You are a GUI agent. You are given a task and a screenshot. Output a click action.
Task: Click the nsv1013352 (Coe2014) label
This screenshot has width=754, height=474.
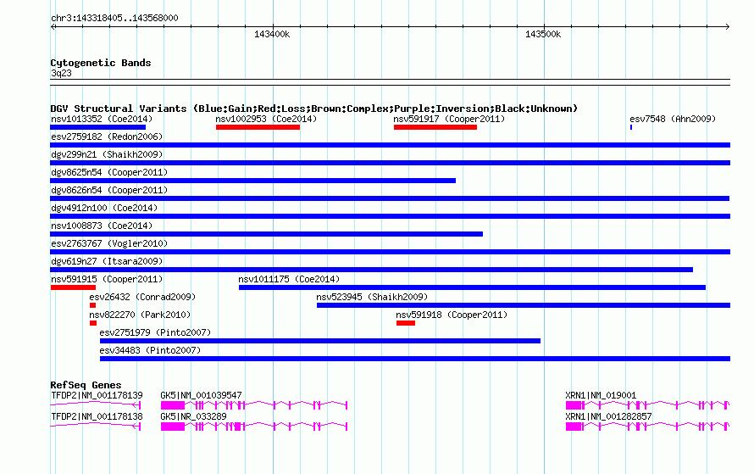click(x=102, y=119)
